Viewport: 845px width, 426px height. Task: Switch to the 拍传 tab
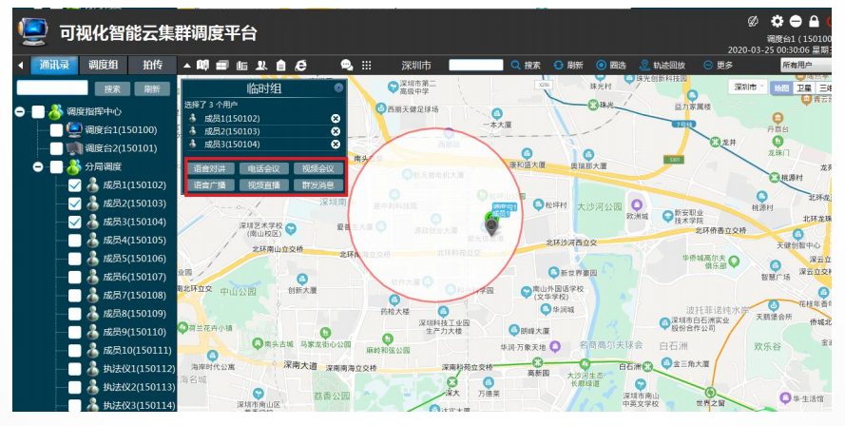(152, 66)
